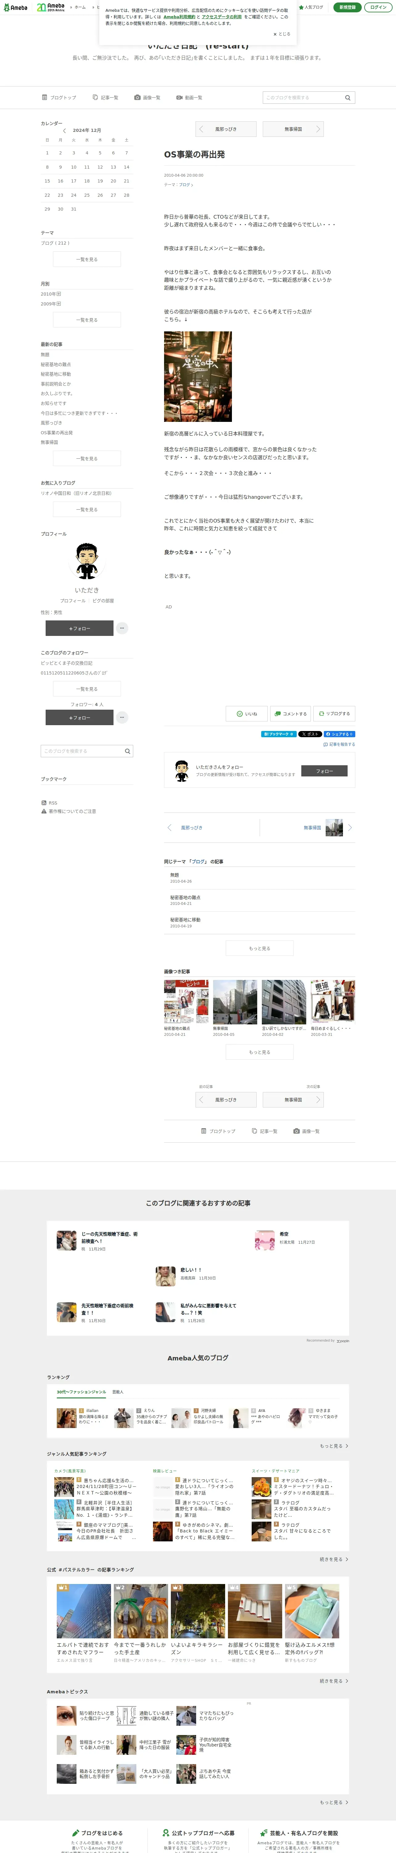
Task: Click 一覧を見る under 月別
Action: tap(87, 320)
